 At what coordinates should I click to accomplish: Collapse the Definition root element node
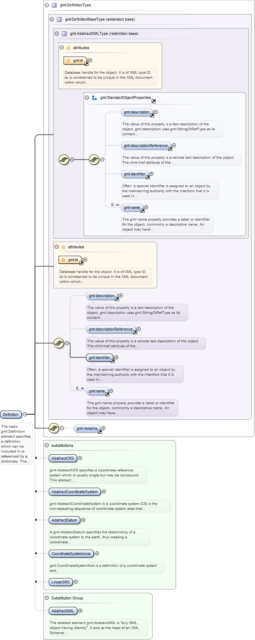pyautogui.click(x=25, y=414)
